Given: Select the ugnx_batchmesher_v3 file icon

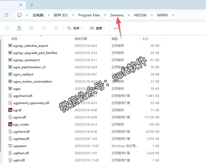Looking at the screenshot, I should tap(10, 67).
